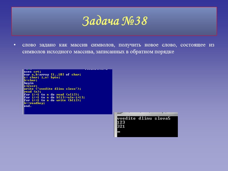Screen dimensions: 228x171
Task: Click the line 'var a,b:array [1..10] of char;'
Action: [x=52, y=74]
